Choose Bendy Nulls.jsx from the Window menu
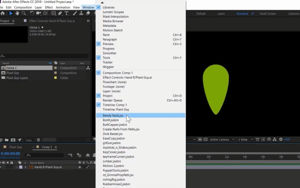 (x=113, y=115)
